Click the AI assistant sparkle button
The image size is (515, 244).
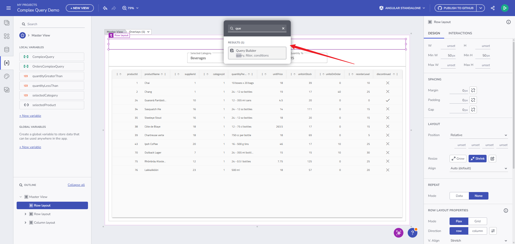pyautogui.click(x=398, y=233)
